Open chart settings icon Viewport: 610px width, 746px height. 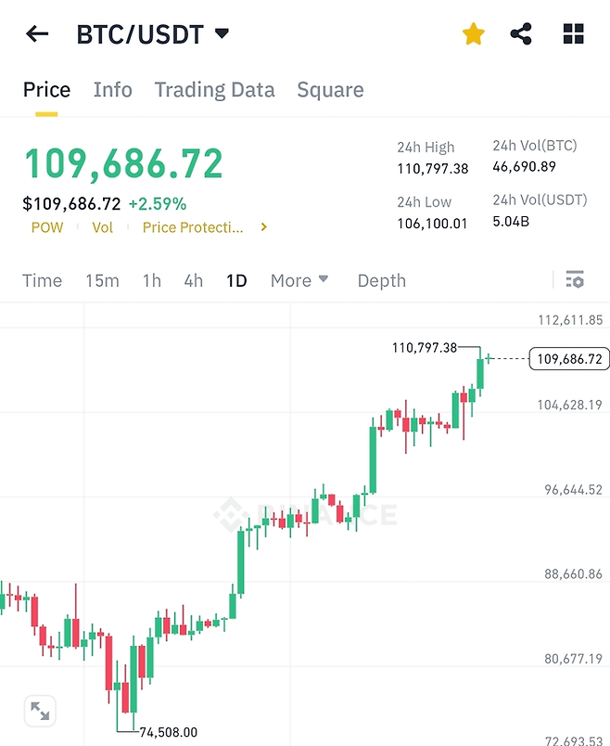click(x=575, y=279)
